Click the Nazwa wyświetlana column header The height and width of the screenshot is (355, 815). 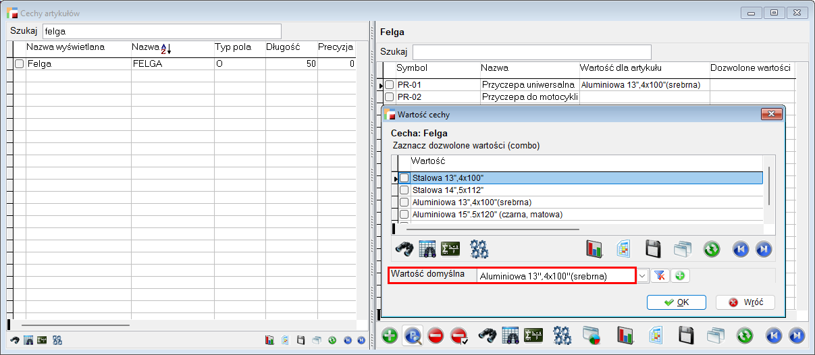[x=65, y=47]
